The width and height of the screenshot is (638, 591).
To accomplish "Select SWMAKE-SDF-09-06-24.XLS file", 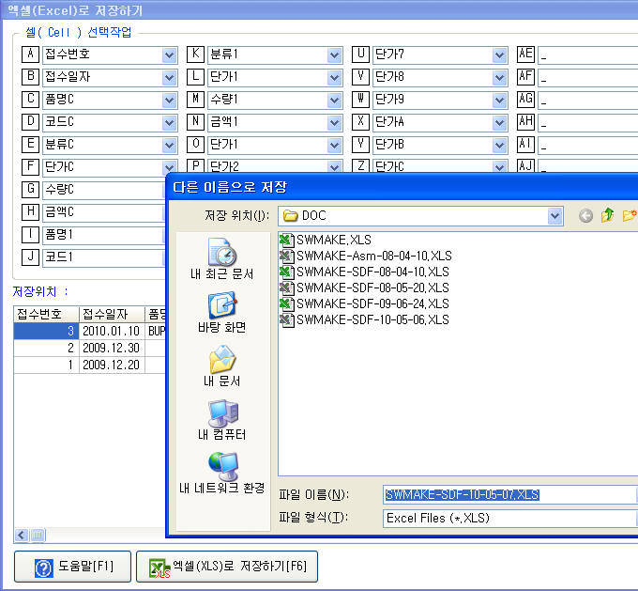I will click(365, 303).
